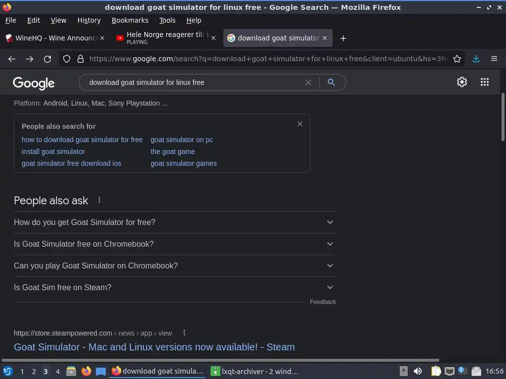
Task: Open the File menu
Action: [11, 20]
